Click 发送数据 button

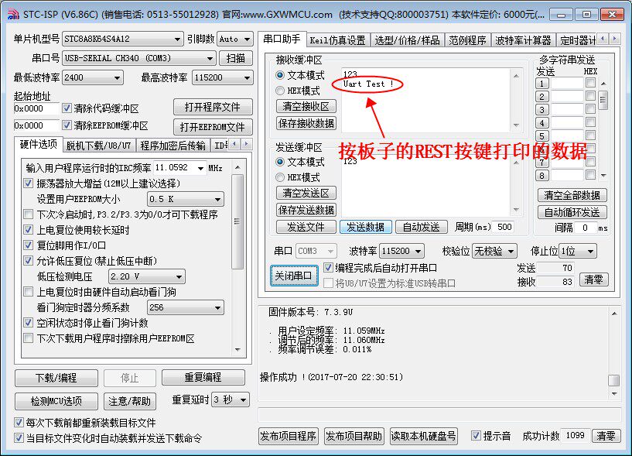(x=365, y=227)
